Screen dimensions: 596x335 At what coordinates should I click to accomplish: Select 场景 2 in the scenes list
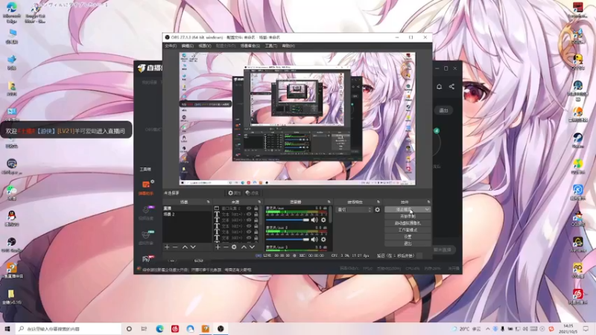[x=187, y=214]
